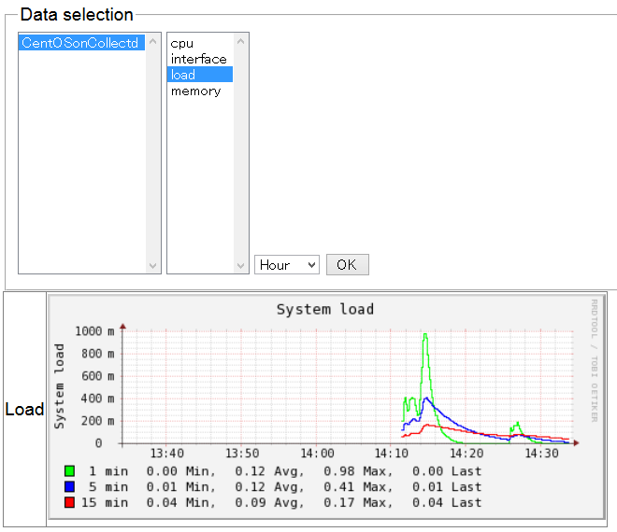Pick the memory plugin entry

tap(200, 91)
